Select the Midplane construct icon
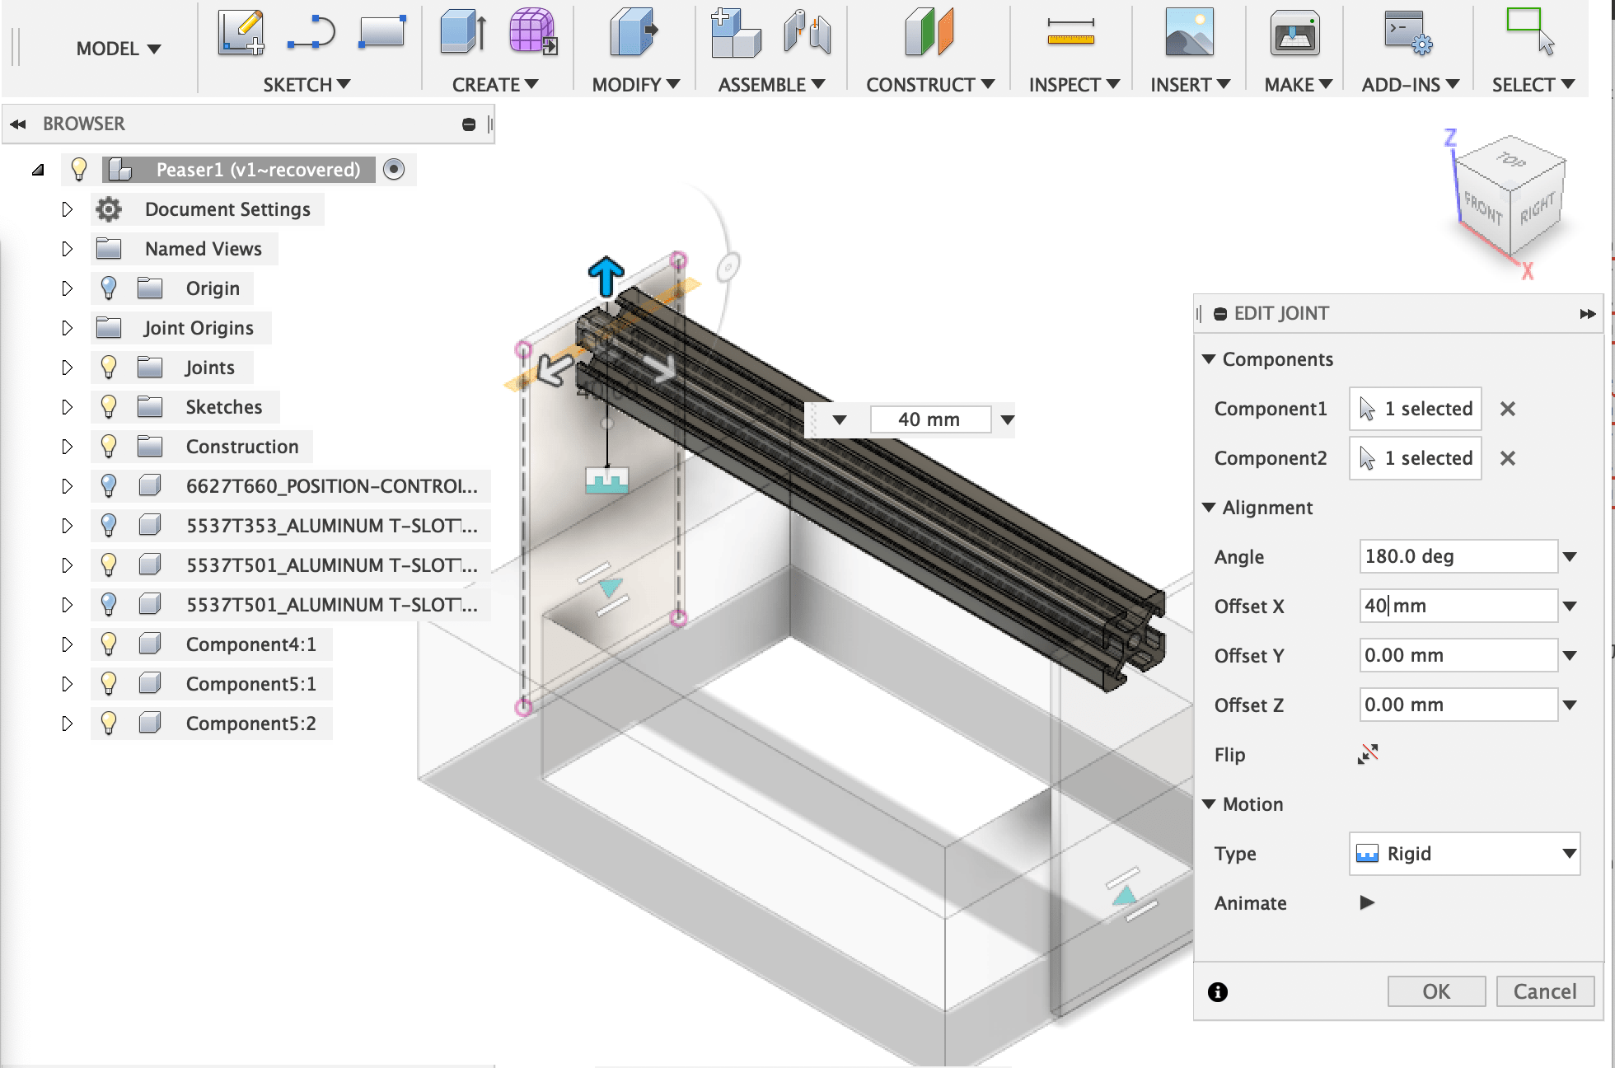Image resolution: width=1615 pixels, height=1068 pixels. pos(929,34)
